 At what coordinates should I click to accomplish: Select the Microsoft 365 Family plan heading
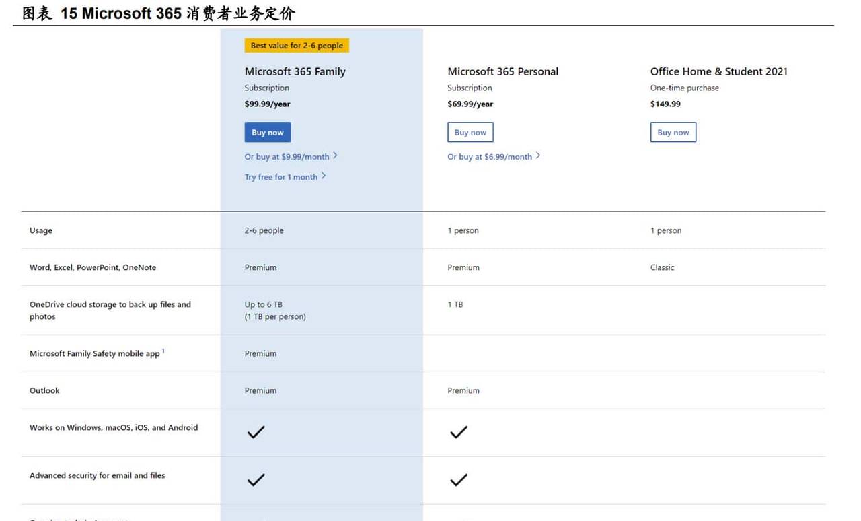coord(295,71)
